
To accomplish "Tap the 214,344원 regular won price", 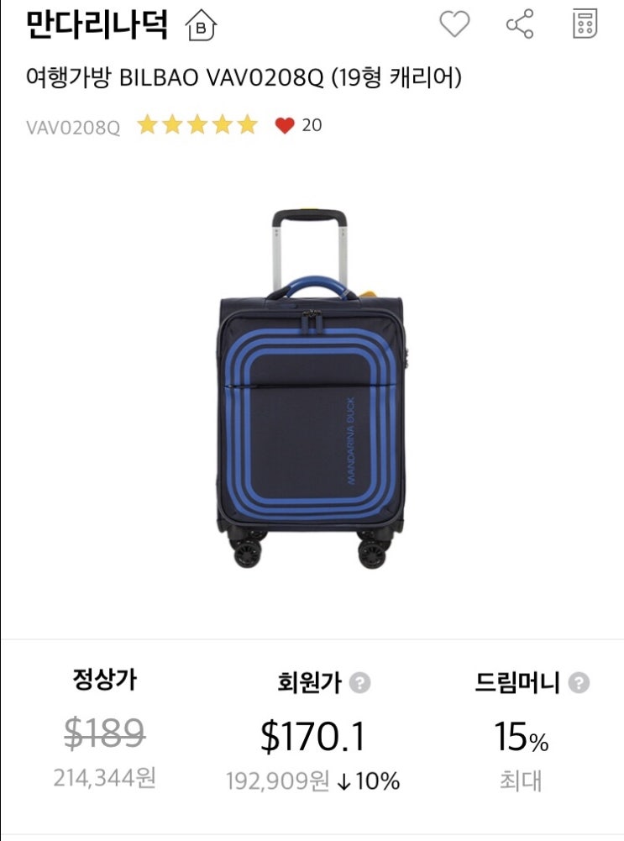I will (x=104, y=777).
